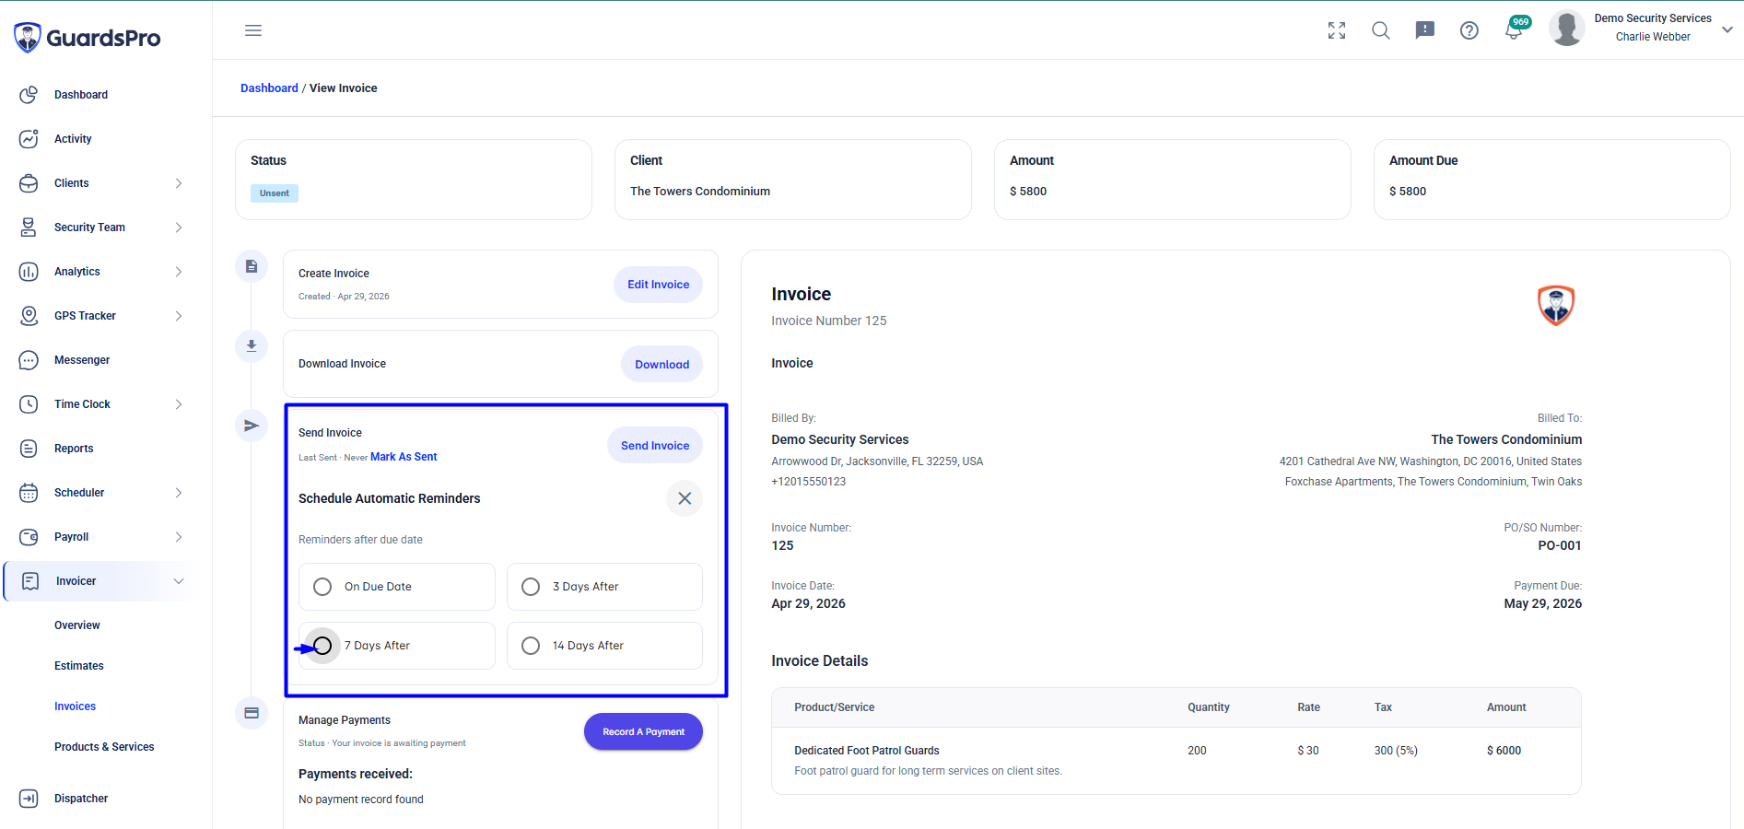The image size is (1744, 829).
Task: Open the Invoices submenu item
Action: click(x=76, y=706)
